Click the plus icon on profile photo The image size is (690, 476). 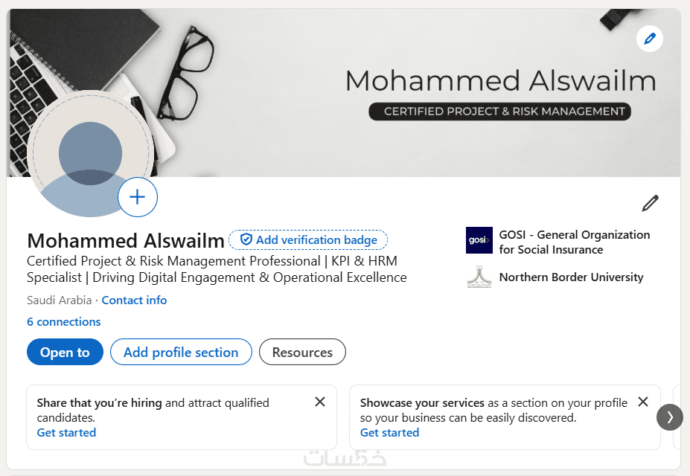[x=138, y=197]
